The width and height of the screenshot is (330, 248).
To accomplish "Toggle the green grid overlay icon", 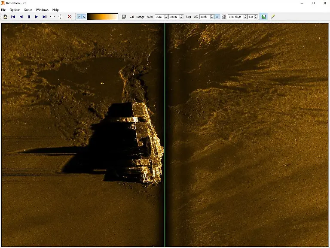I will tap(263, 17).
